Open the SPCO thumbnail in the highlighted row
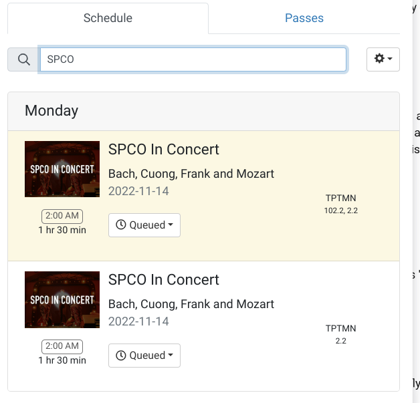The height and width of the screenshot is (403, 420). click(62, 169)
